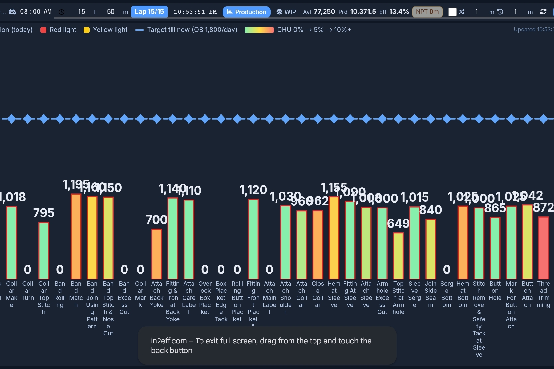Viewport: 554px width, 369px height.
Task: Click the Fitting Front Placket bar 1,120
Action: tap(253, 239)
